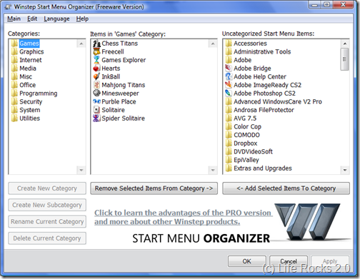This screenshot has height=279, width=360.
Task: Select Extras and Upgrades entry
Action: click(263, 168)
